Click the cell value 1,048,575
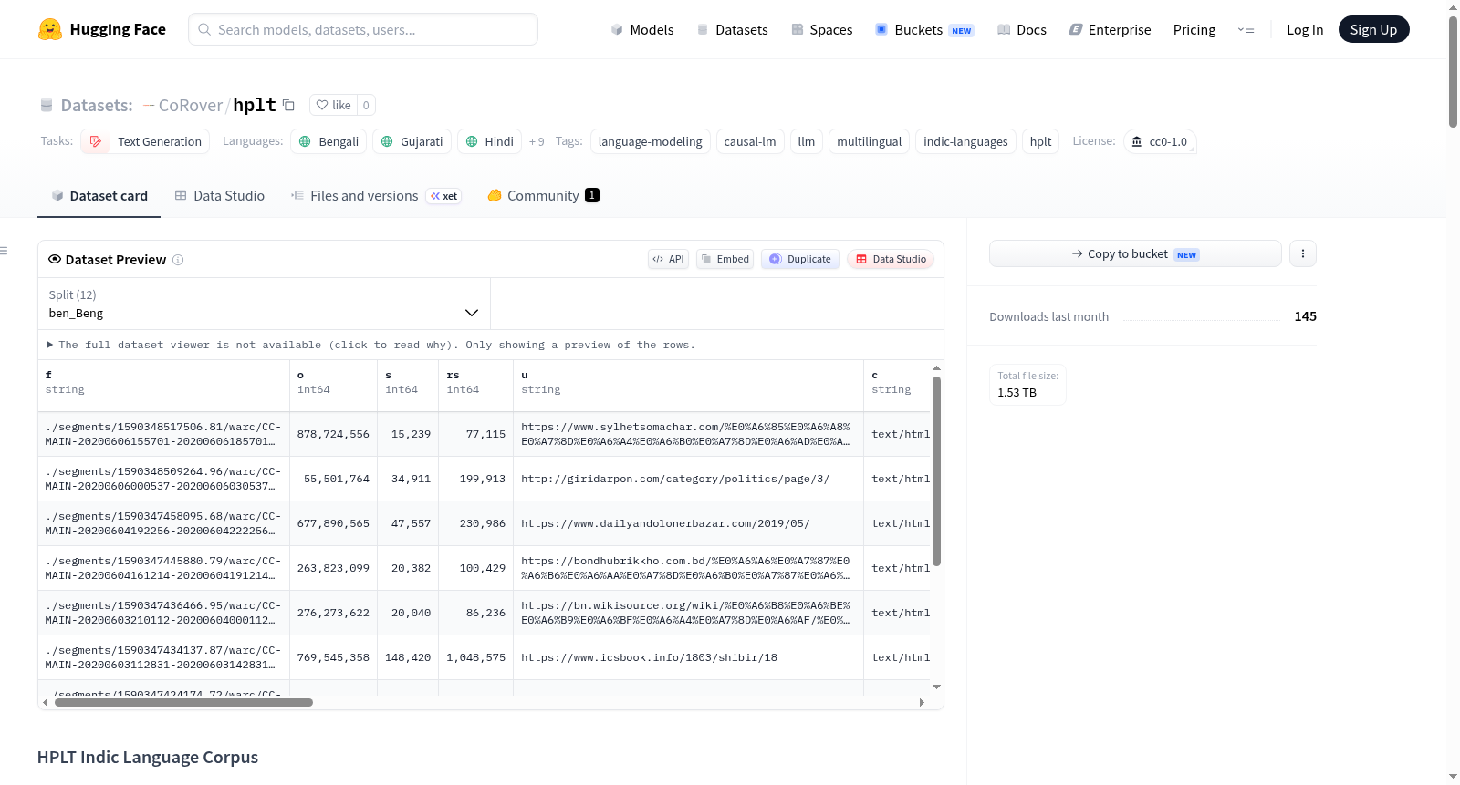Image resolution: width=1460 pixels, height=785 pixels. (475, 657)
